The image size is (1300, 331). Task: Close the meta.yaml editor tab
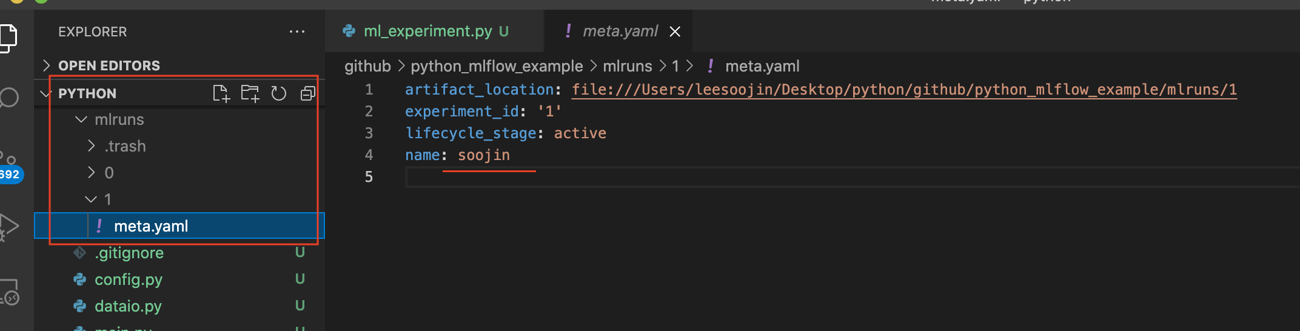675,32
